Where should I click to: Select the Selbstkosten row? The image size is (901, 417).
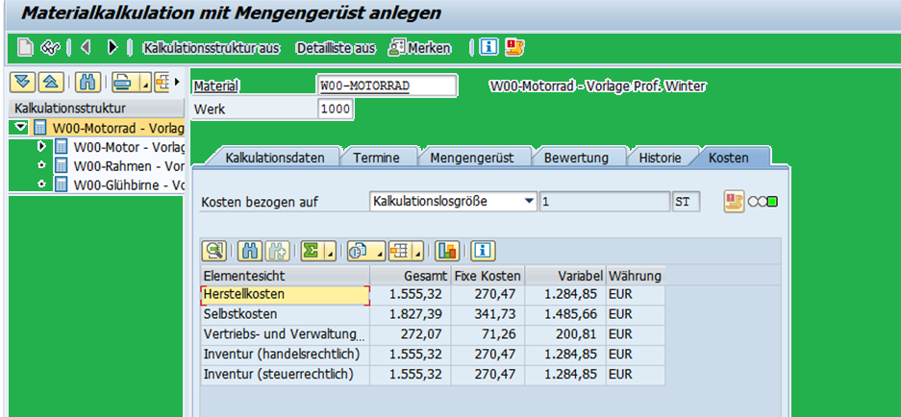tap(433, 315)
